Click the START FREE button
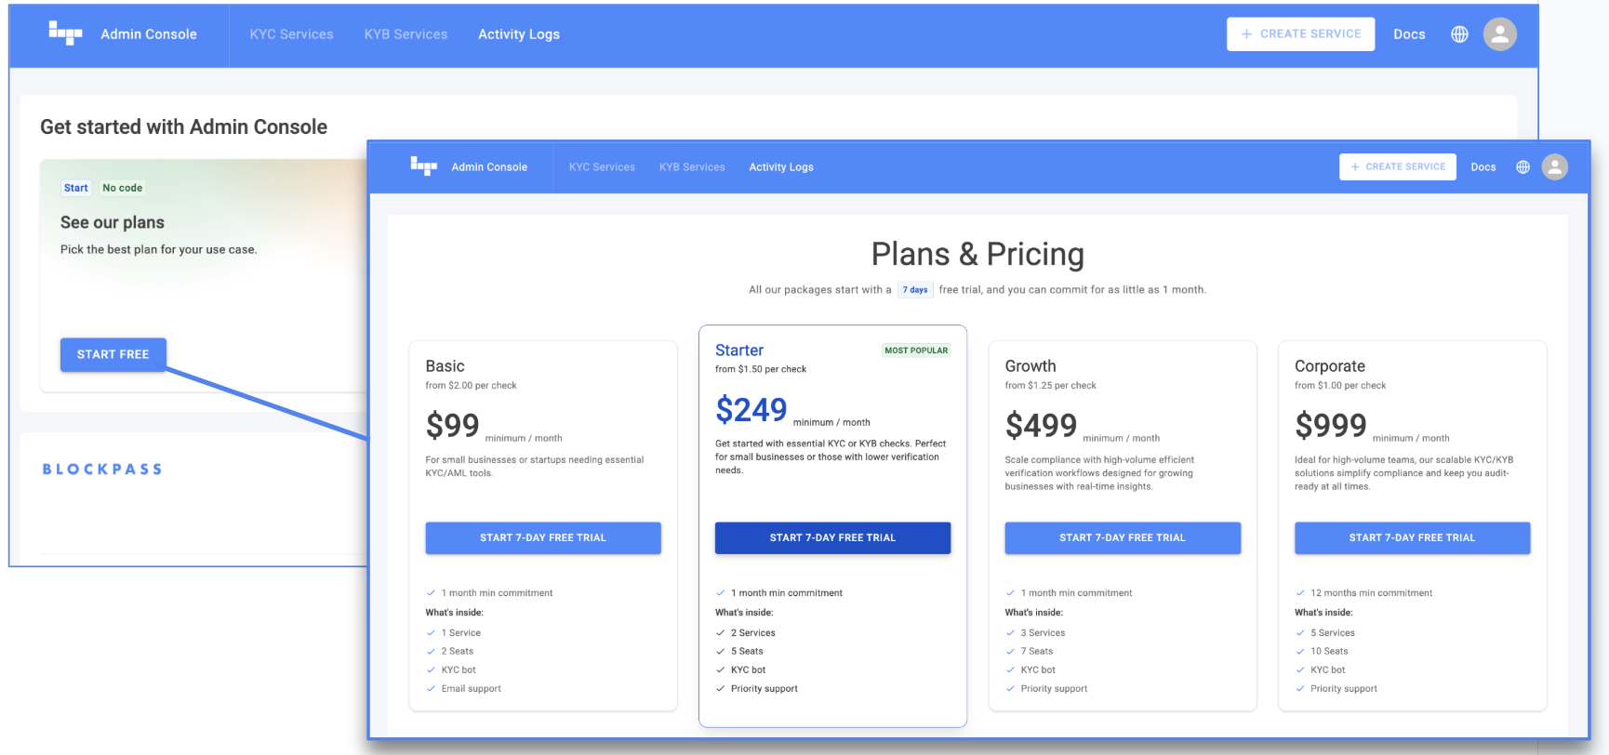 113,354
